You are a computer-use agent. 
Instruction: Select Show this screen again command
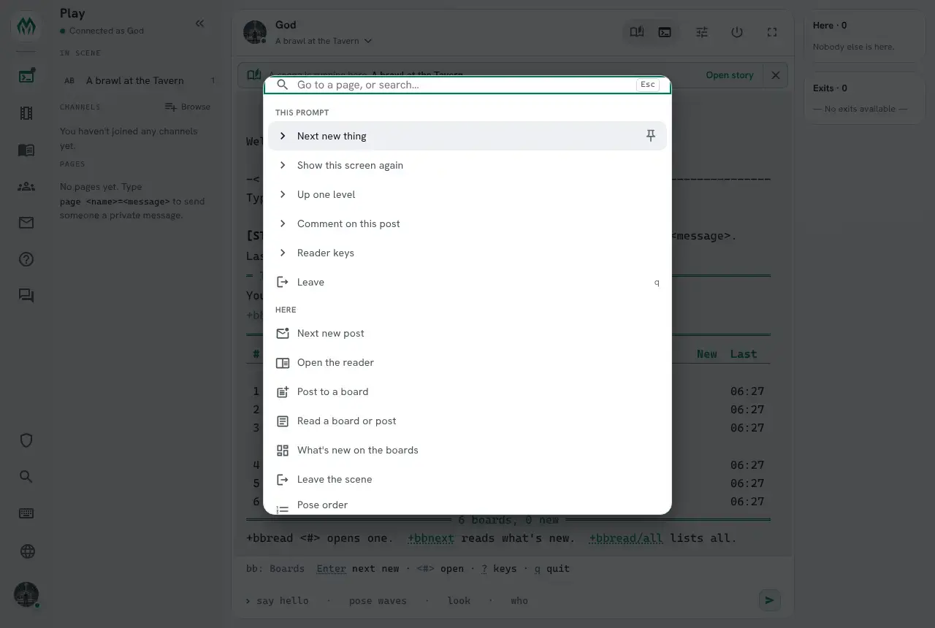click(467, 165)
